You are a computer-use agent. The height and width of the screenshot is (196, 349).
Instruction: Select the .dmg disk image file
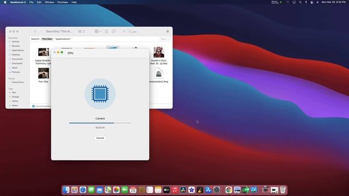tap(159, 73)
